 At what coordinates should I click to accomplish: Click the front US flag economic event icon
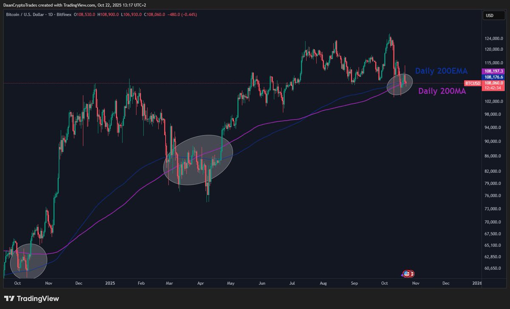[407, 274]
